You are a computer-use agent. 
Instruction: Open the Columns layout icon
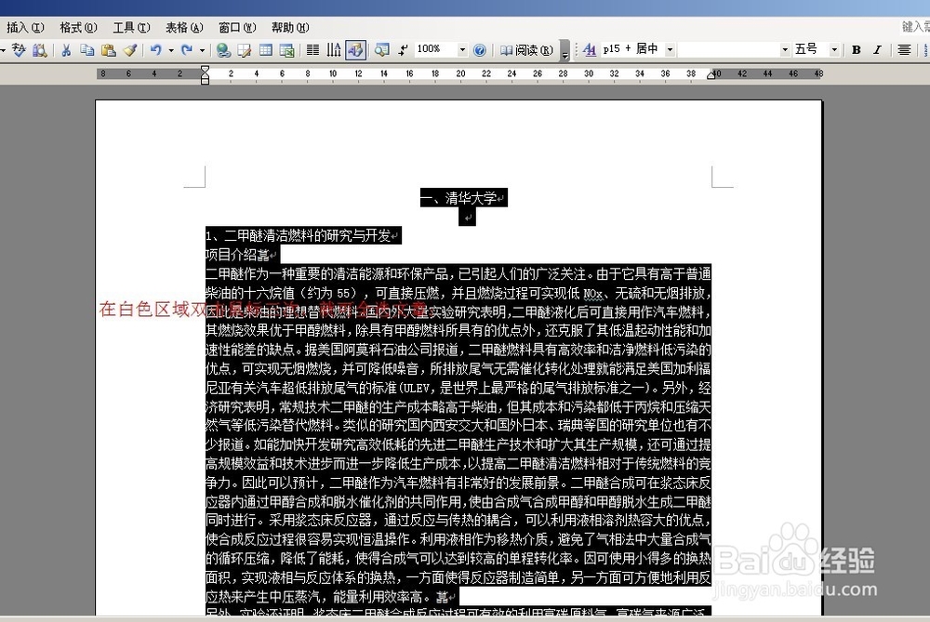click(312, 49)
